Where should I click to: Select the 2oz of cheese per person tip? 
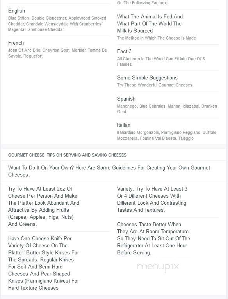(x=44, y=206)
